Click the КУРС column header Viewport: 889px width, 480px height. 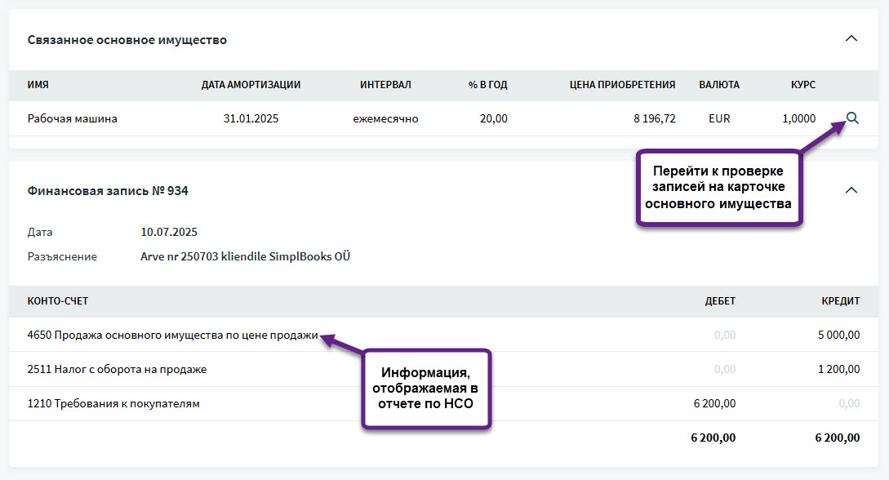(802, 85)
